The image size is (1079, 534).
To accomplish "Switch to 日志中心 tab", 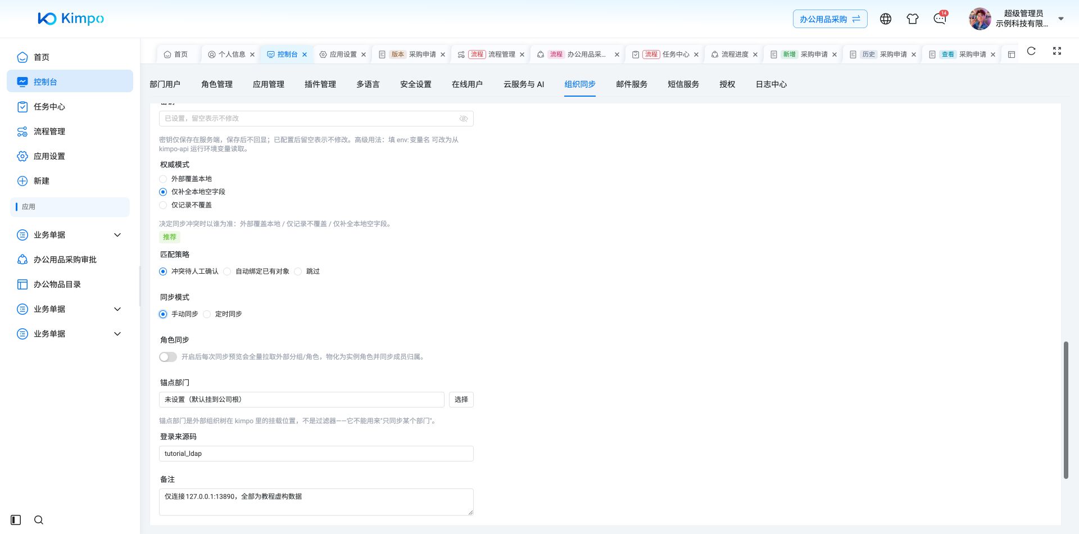I will 771,84.
